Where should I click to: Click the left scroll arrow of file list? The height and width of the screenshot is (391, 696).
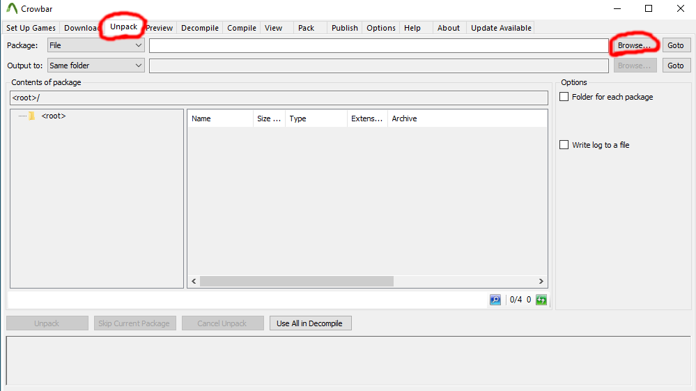[194, 281]
